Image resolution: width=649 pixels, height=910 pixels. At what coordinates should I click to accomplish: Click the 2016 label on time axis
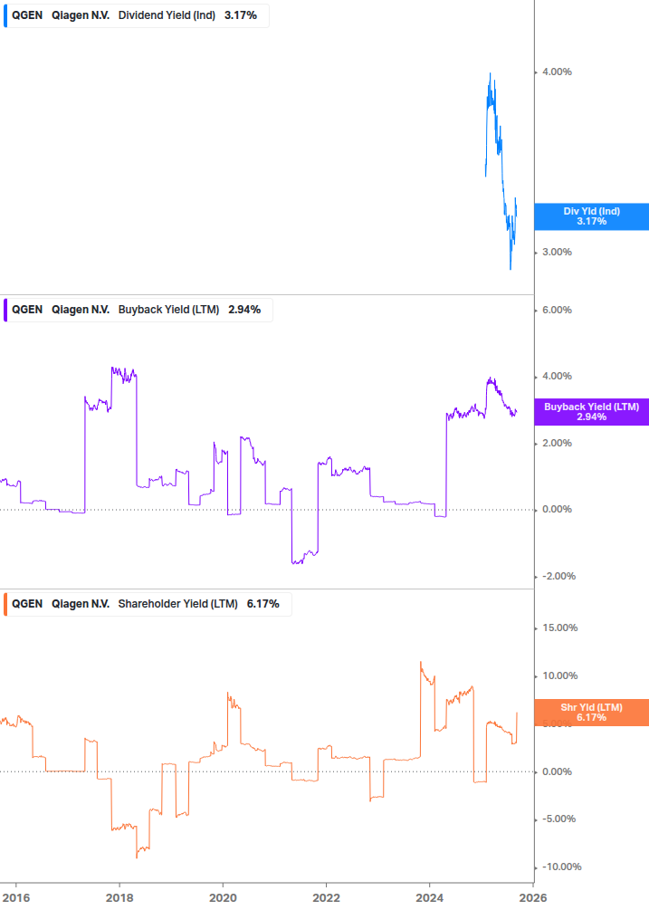point(16,898)
